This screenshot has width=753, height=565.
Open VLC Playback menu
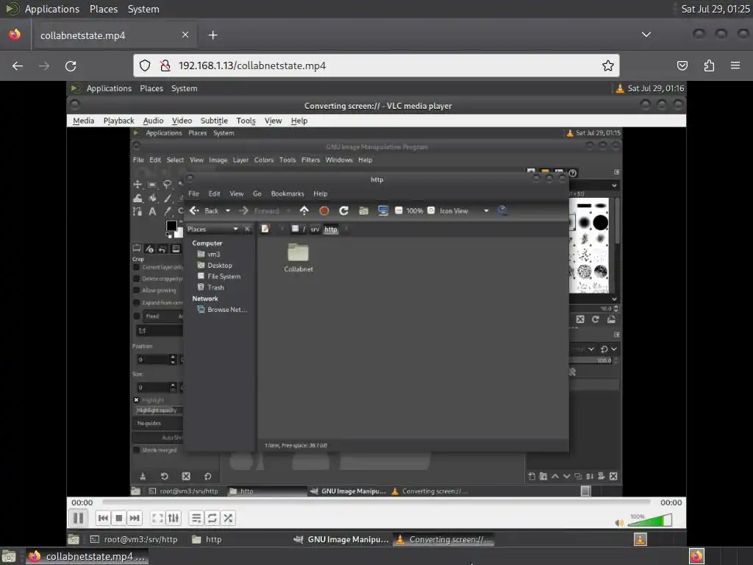(118, 121)
